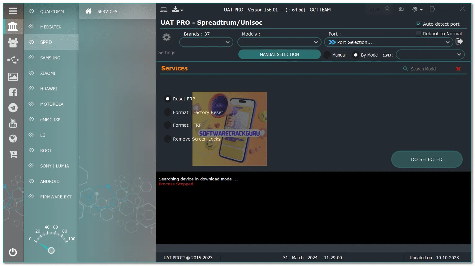Open the MOTOROLA module
The width and height of the screenshot is (475, 266).
[51, 104]
